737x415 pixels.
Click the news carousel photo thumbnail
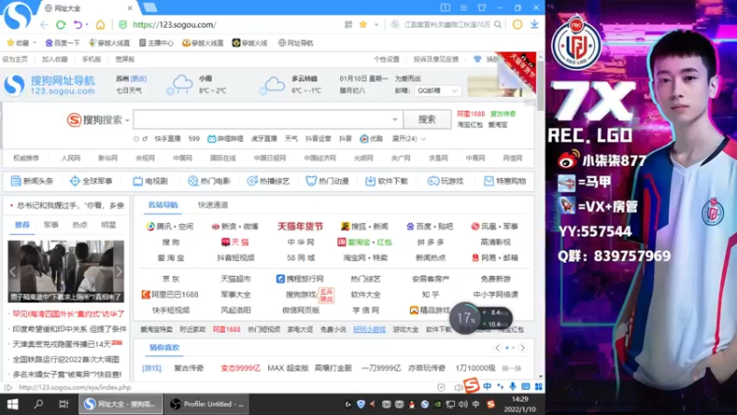[x=65, y=271]
